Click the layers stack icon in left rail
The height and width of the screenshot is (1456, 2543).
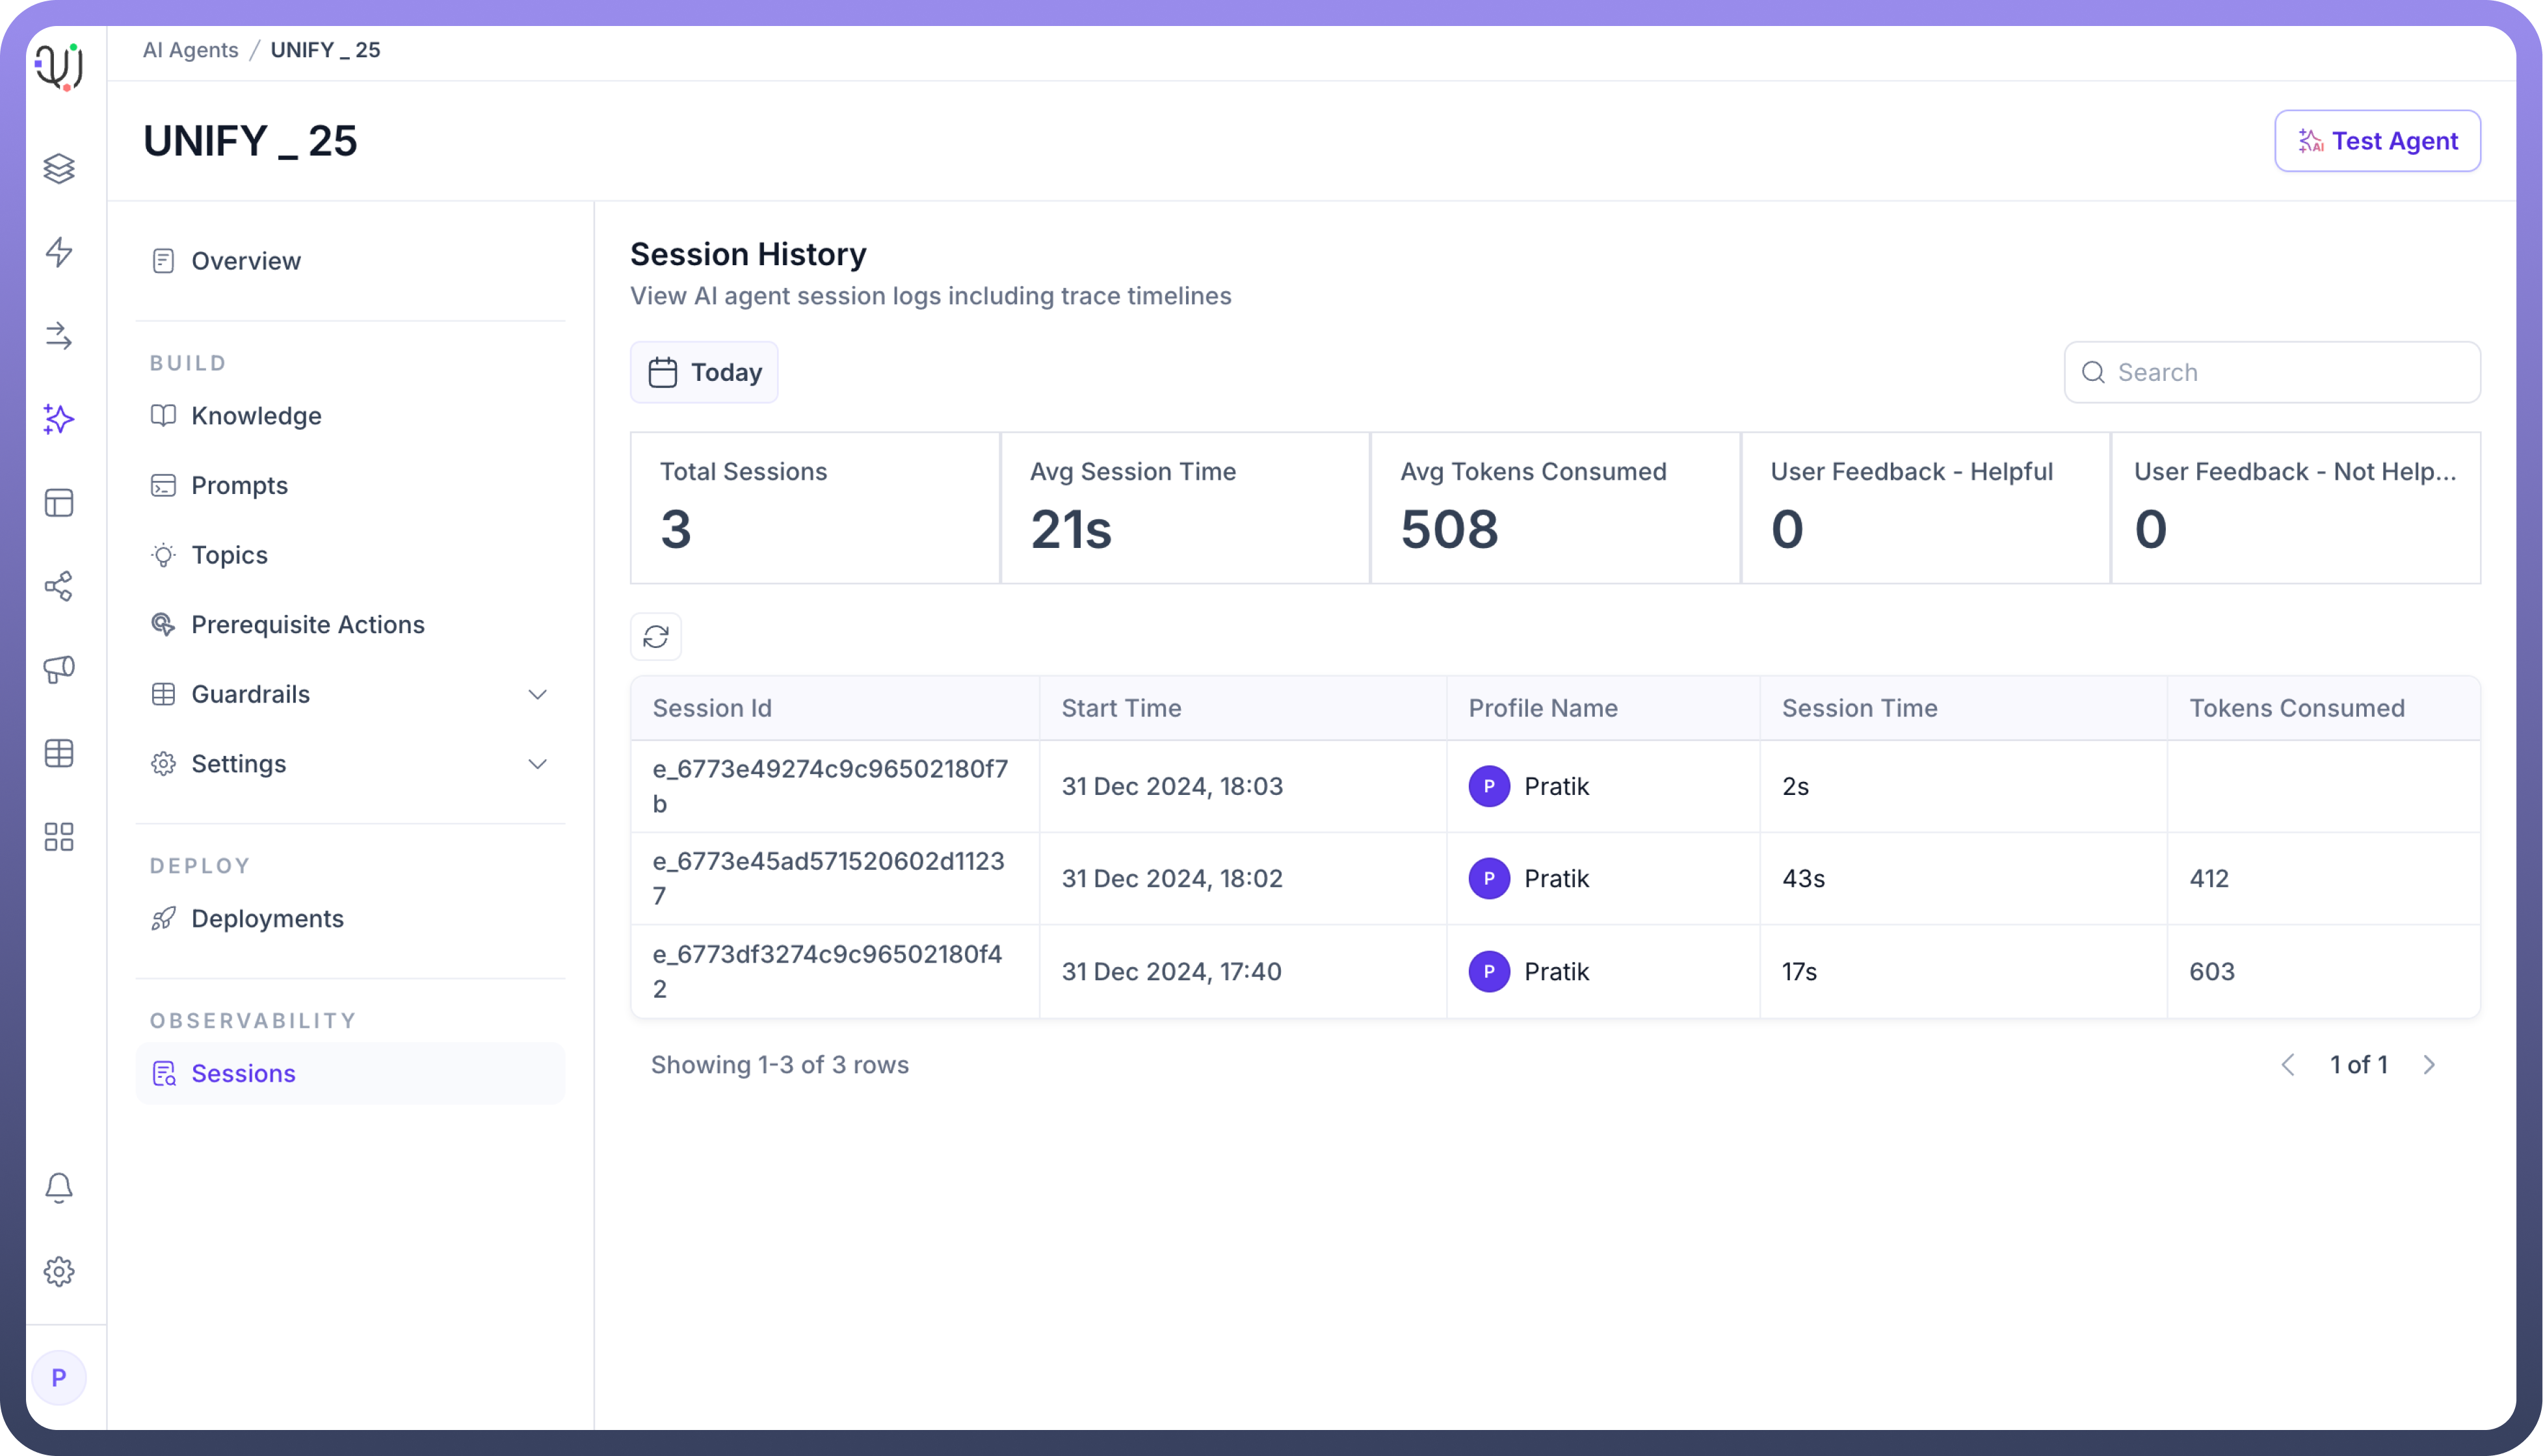click(59, 168)
